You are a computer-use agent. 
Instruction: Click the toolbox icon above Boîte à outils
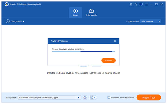(x=91, y=11)
